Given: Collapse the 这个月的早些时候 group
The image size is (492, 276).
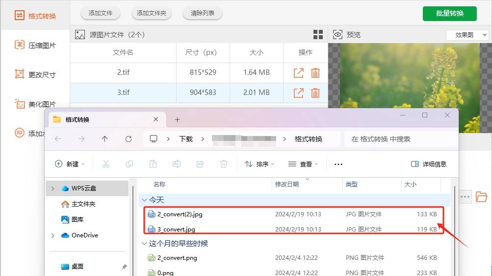Looking at the screenshot, I should pyautogui.click(x=144, y=243).
